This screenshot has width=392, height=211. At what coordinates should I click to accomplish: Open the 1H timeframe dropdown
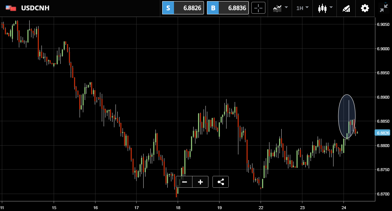pyautogui.click(x=302, y=8)
